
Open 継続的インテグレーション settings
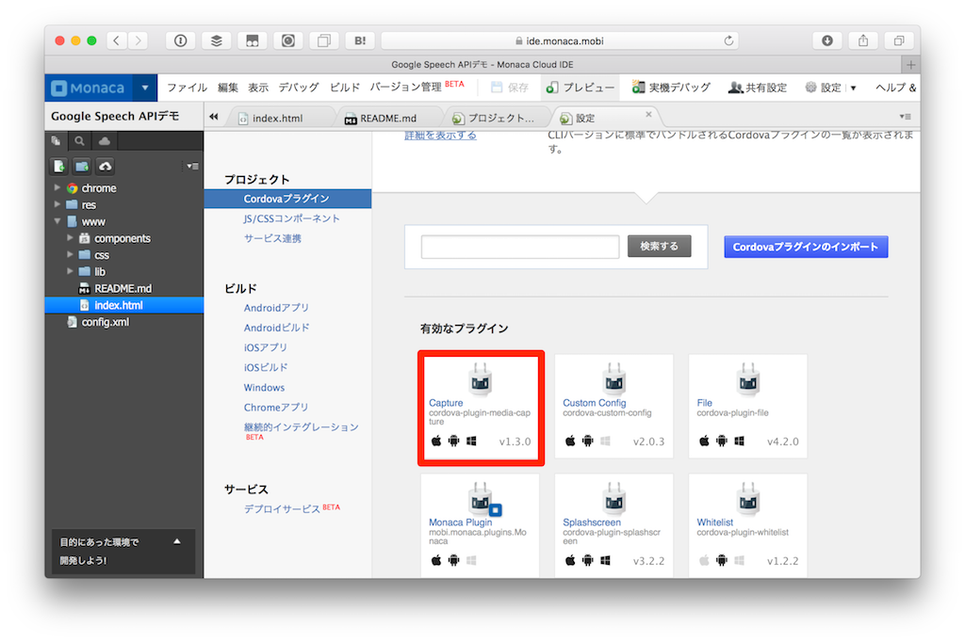[301, 426]
